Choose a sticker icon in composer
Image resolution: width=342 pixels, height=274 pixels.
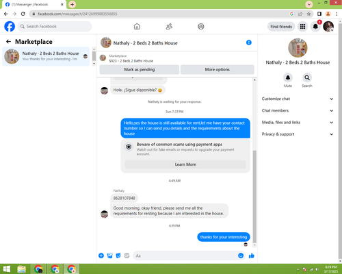(x=118, y=256)
